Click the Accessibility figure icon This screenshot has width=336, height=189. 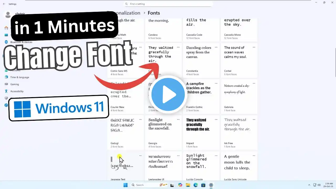coord(6,91)
